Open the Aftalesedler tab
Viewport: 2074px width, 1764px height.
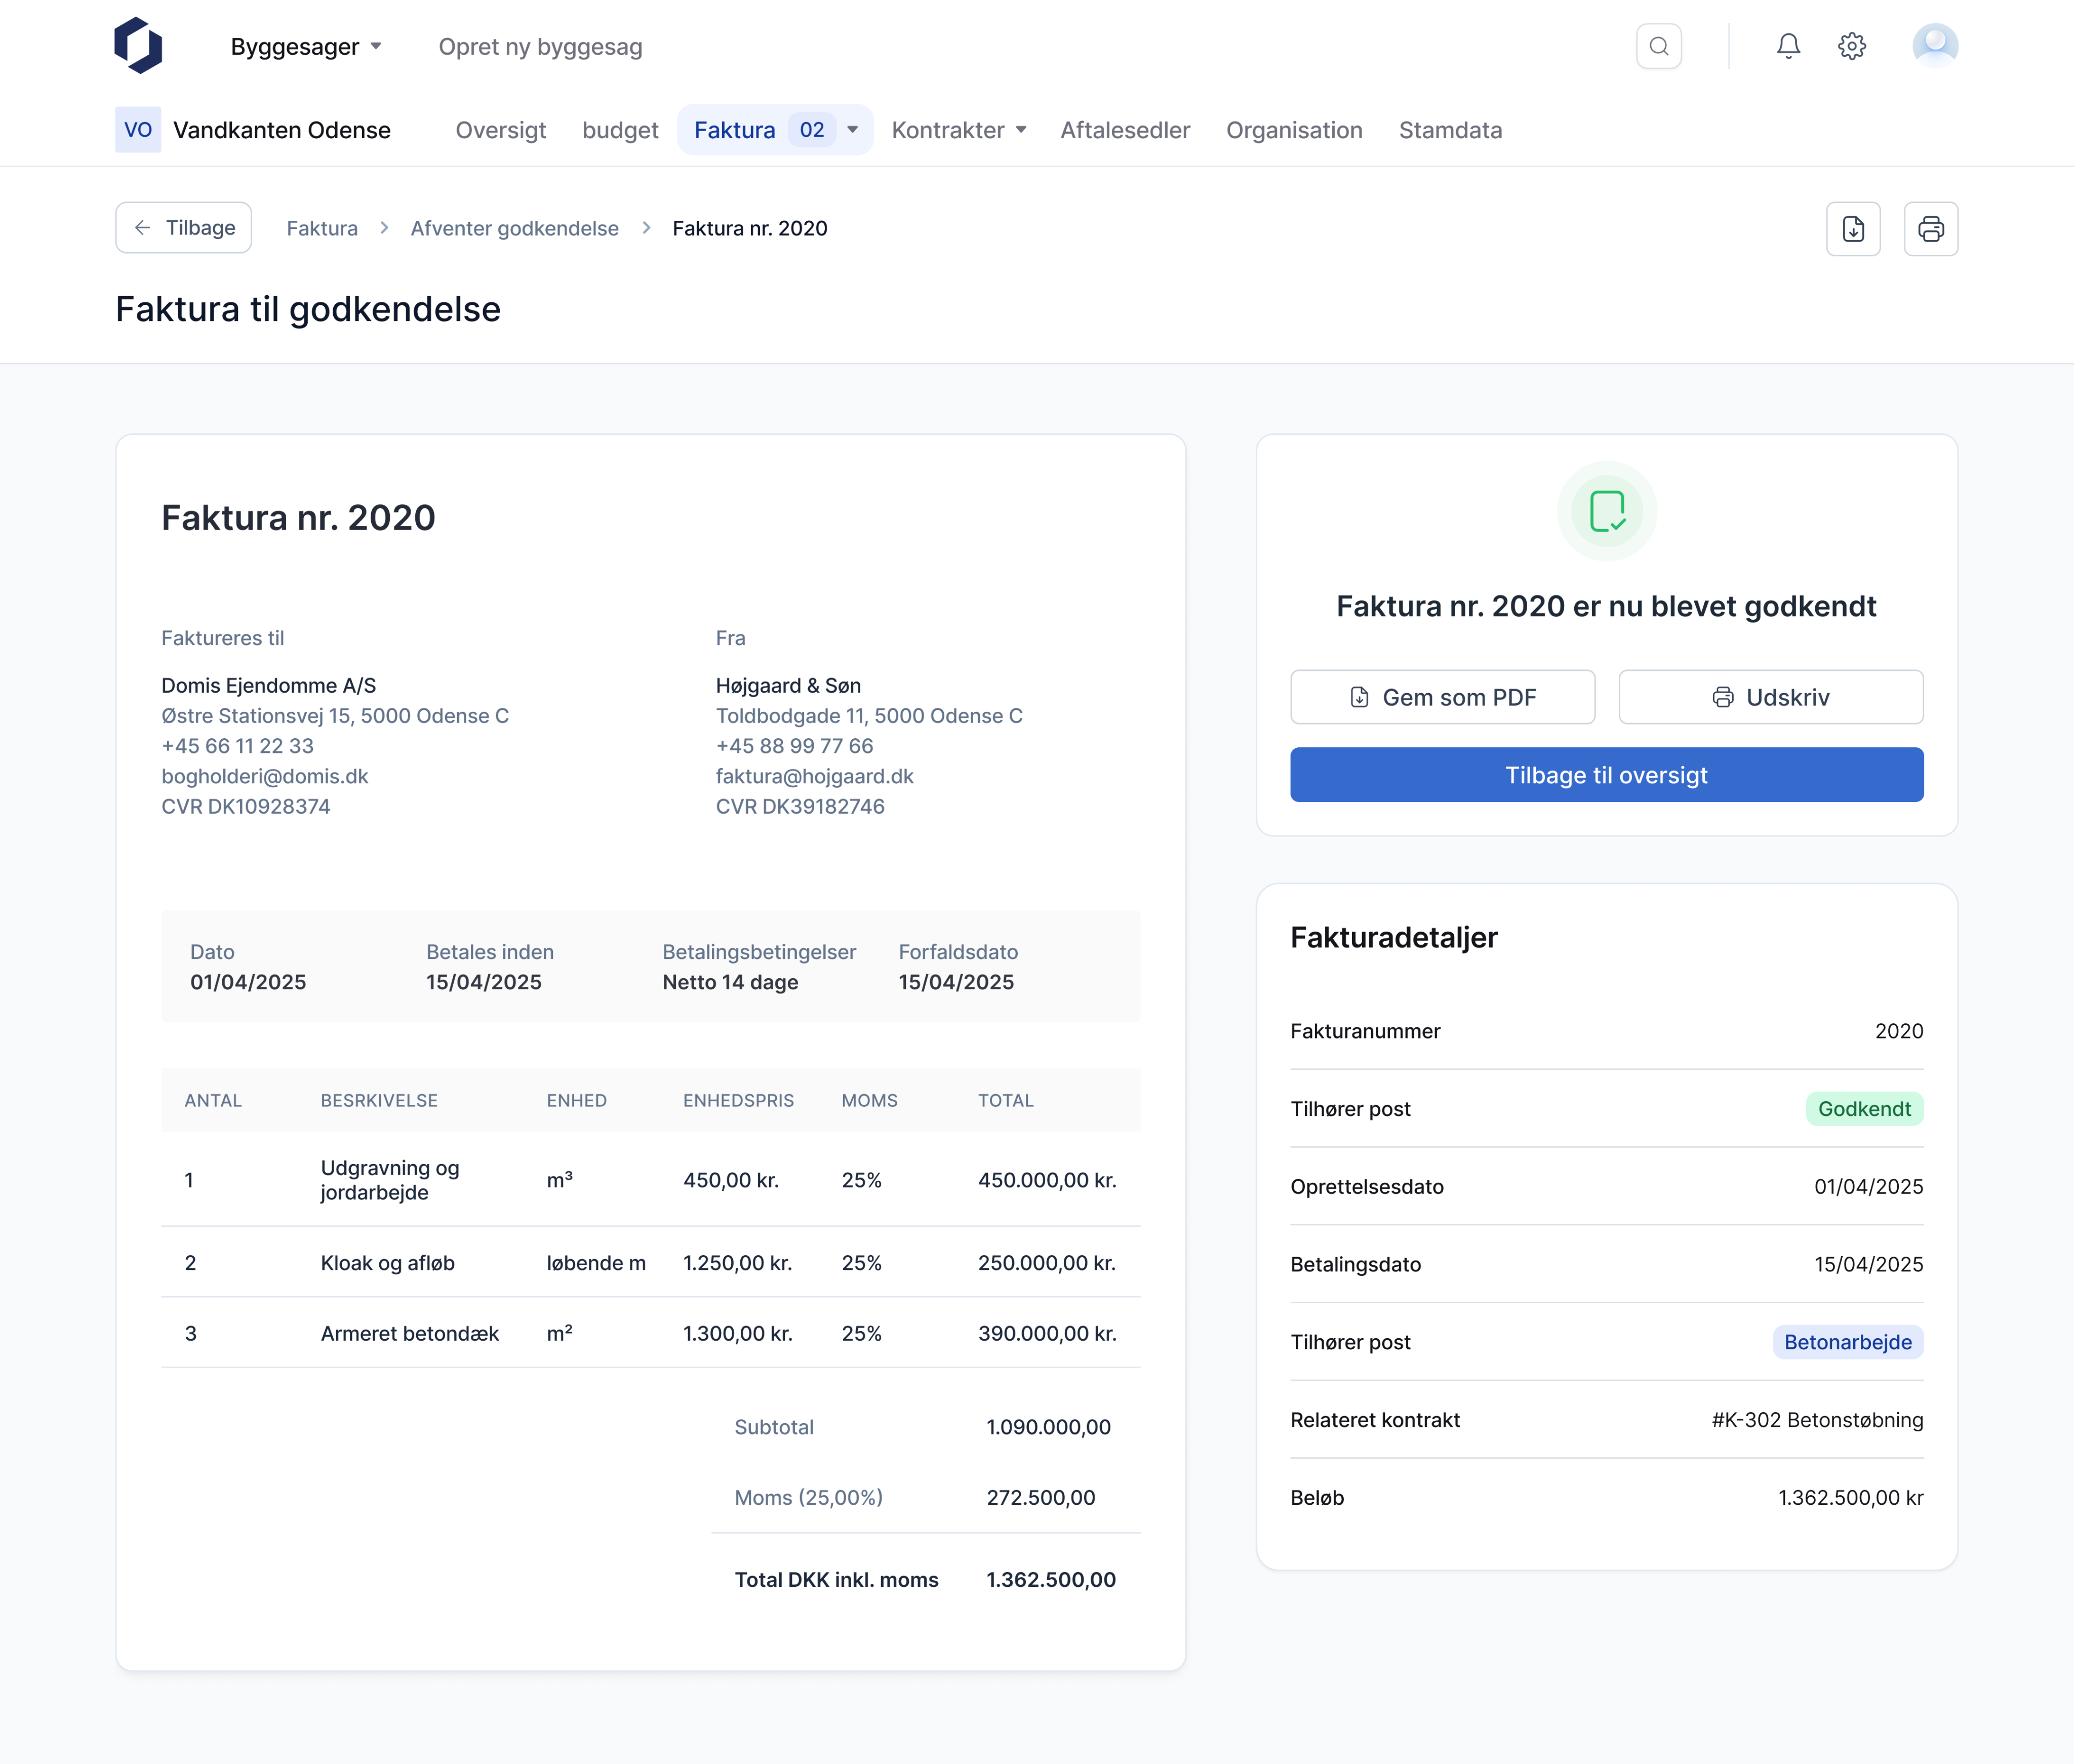pyautogui.click(x=1124, y=130)
